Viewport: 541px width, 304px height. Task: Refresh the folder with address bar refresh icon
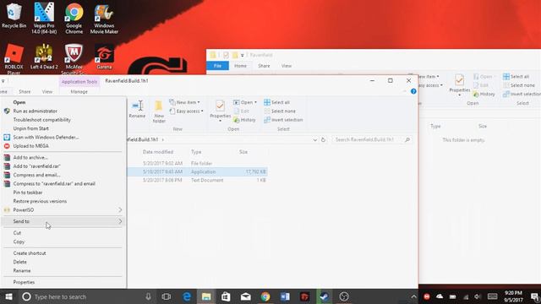(323, 139)
